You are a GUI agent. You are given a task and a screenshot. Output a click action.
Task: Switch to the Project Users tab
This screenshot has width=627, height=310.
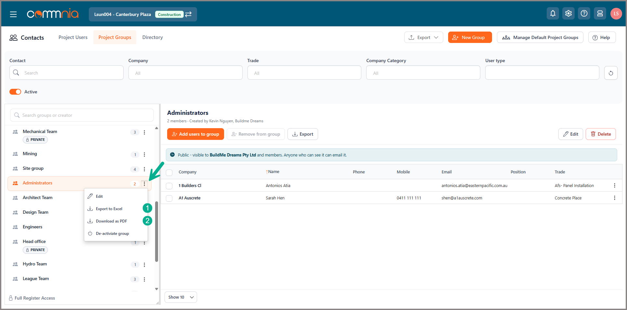(x=73, y=37)
